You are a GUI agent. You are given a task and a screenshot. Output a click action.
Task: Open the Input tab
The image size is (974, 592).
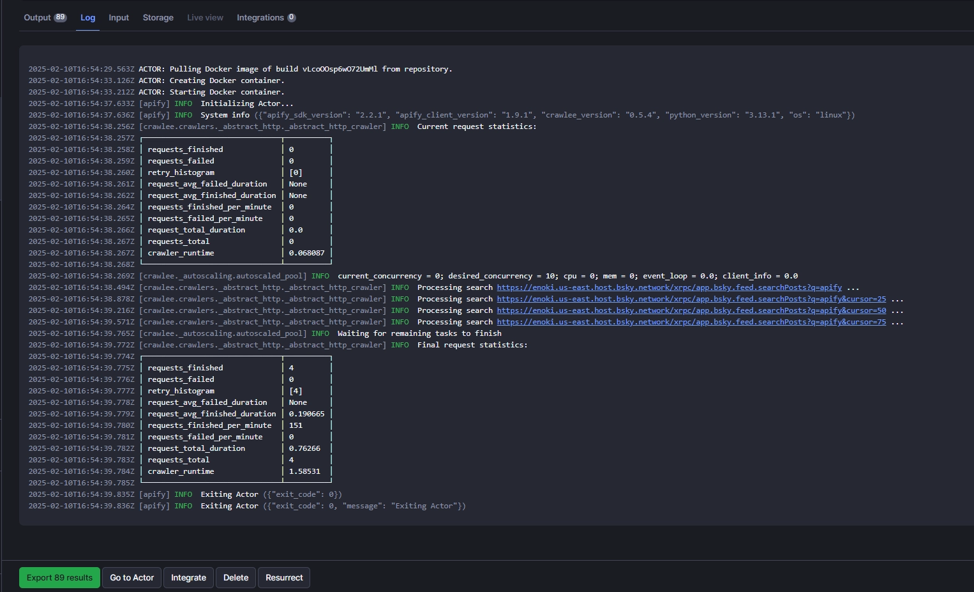[x=119, y=18]
